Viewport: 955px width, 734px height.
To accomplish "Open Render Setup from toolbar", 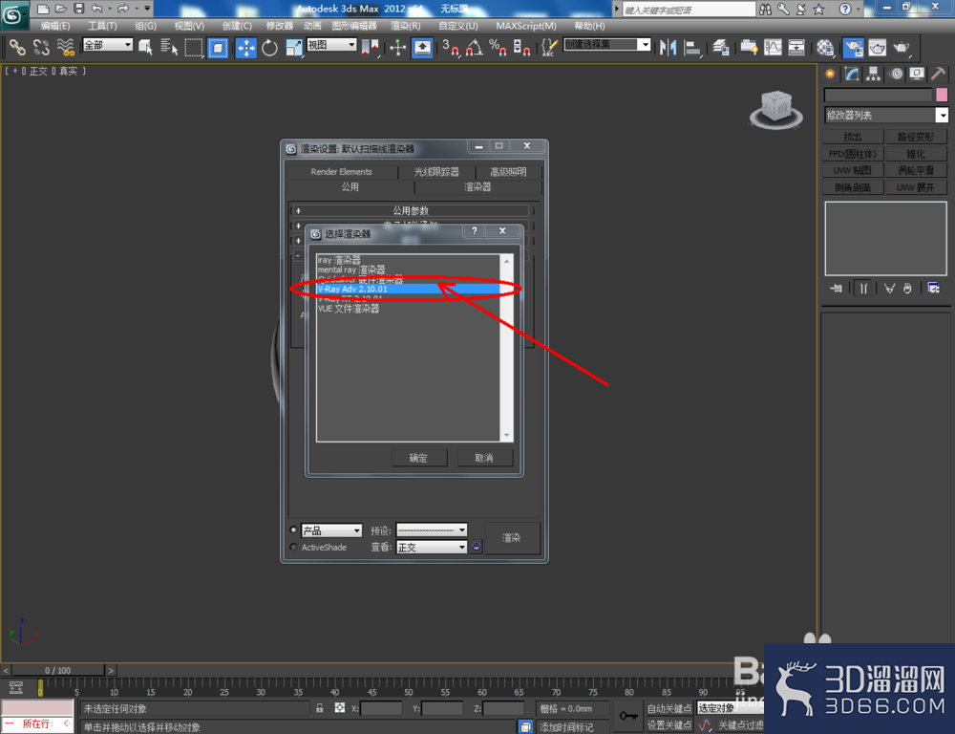I will [x=853, y=47].
